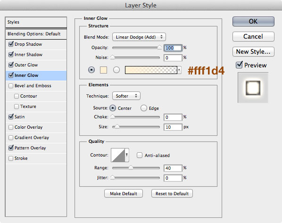Click the Choke value field
The height and width of the screenshot is (223, 282).
173,117
